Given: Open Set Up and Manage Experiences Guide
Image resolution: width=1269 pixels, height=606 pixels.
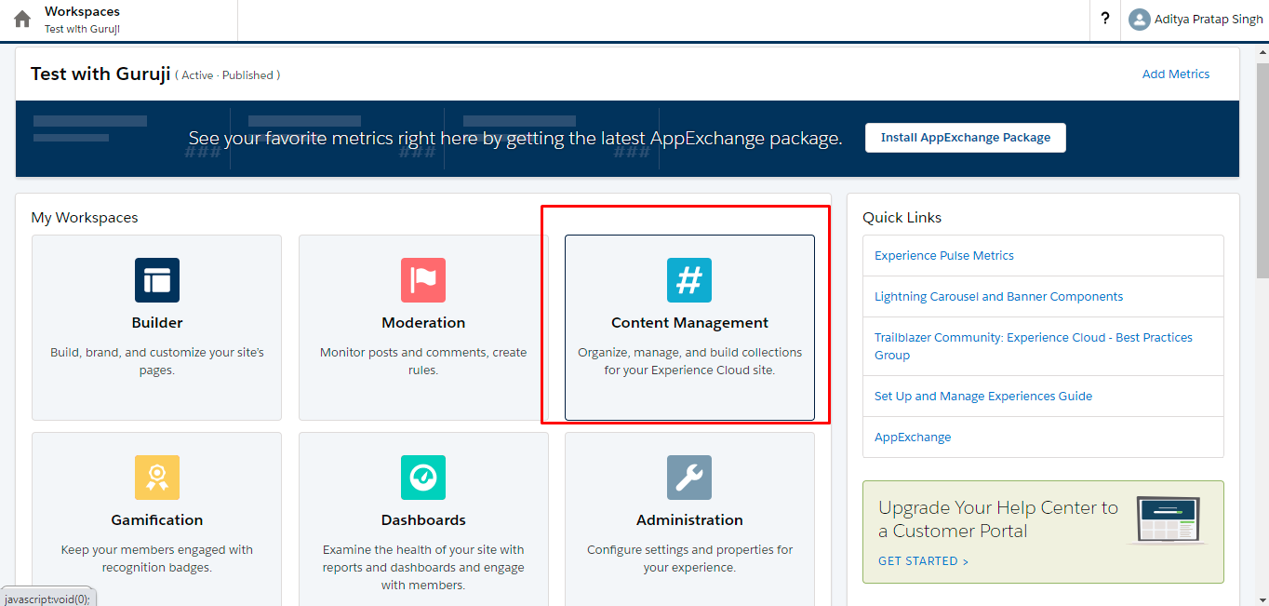Looking at the screenshot, I should (983, 397).
